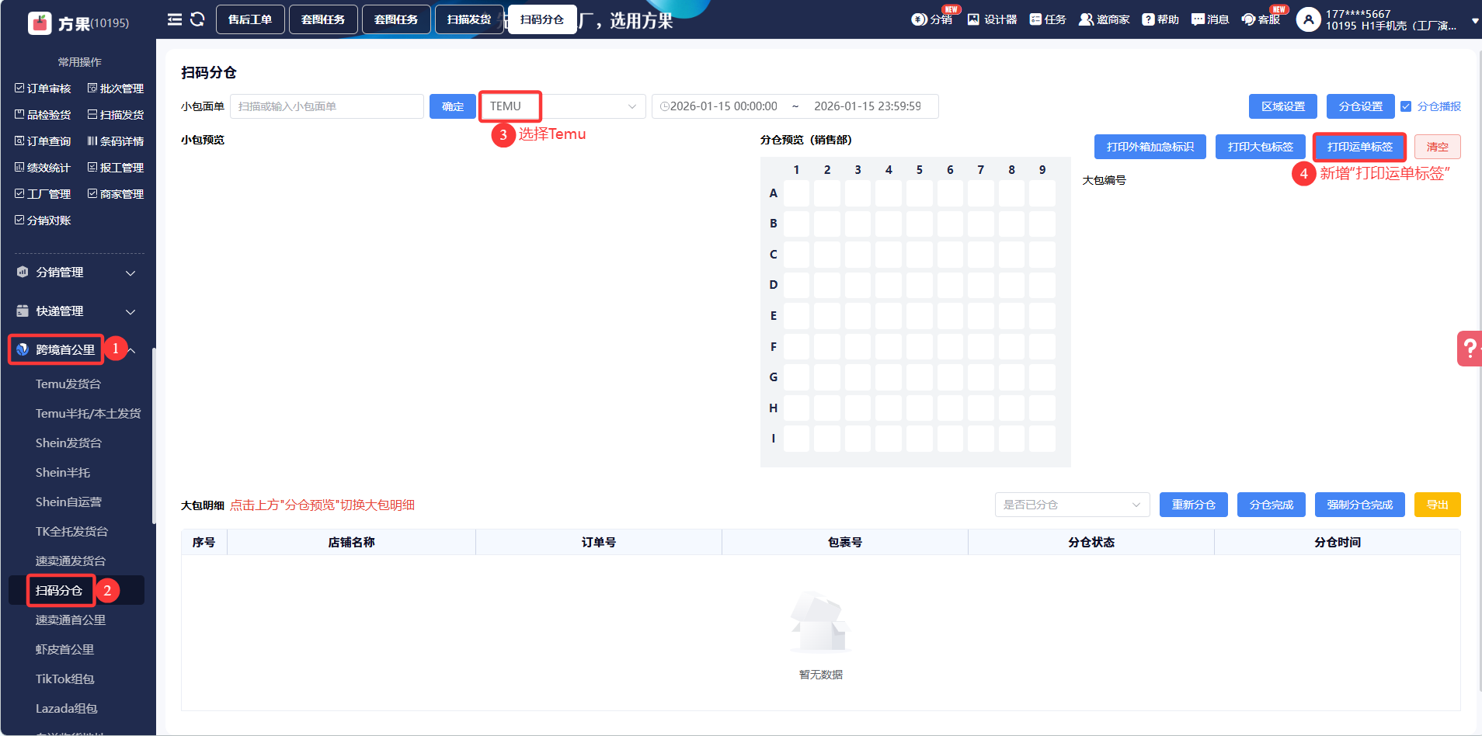
Task: Open 分销对账 shortcut
Action: pos(43,220)
